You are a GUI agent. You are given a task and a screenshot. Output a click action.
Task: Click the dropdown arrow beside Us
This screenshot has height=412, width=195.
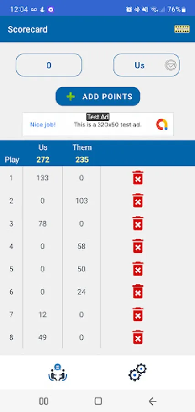(171, 65)
